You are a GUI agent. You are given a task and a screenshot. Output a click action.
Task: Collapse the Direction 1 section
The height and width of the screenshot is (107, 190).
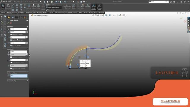28,26
